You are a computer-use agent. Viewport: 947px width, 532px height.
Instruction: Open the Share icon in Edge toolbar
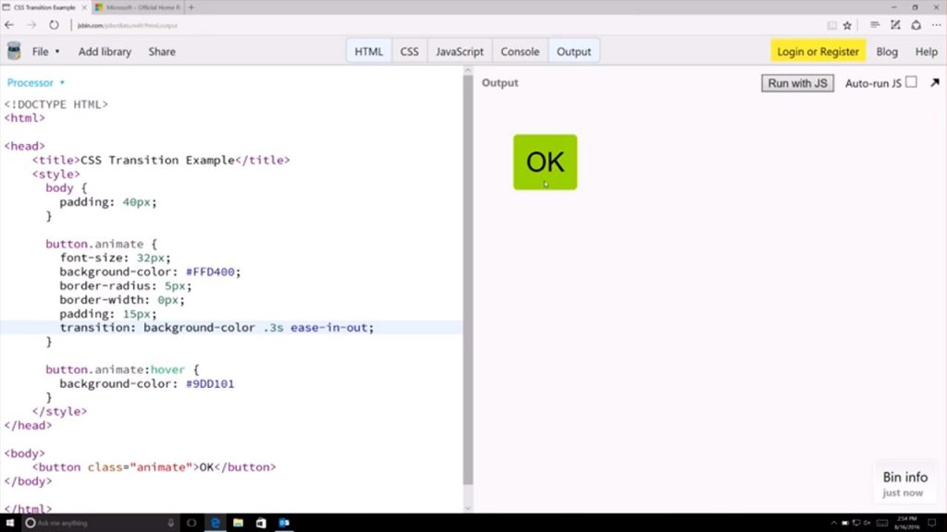(916, 25)
